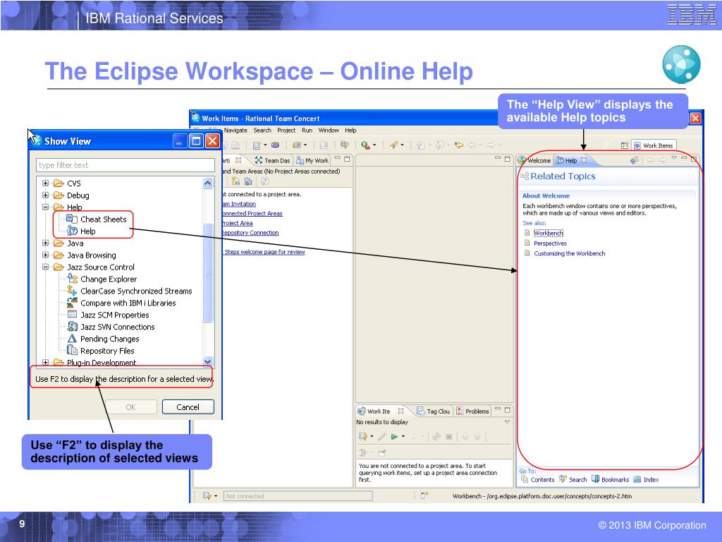Maximize the Help view pane
The width and height of the screenshot is (722, 542).
coord(694,159)
